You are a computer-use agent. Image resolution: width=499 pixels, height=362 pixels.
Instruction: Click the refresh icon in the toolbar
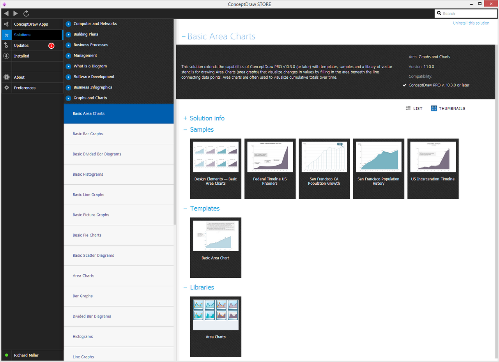coord(26,14)
